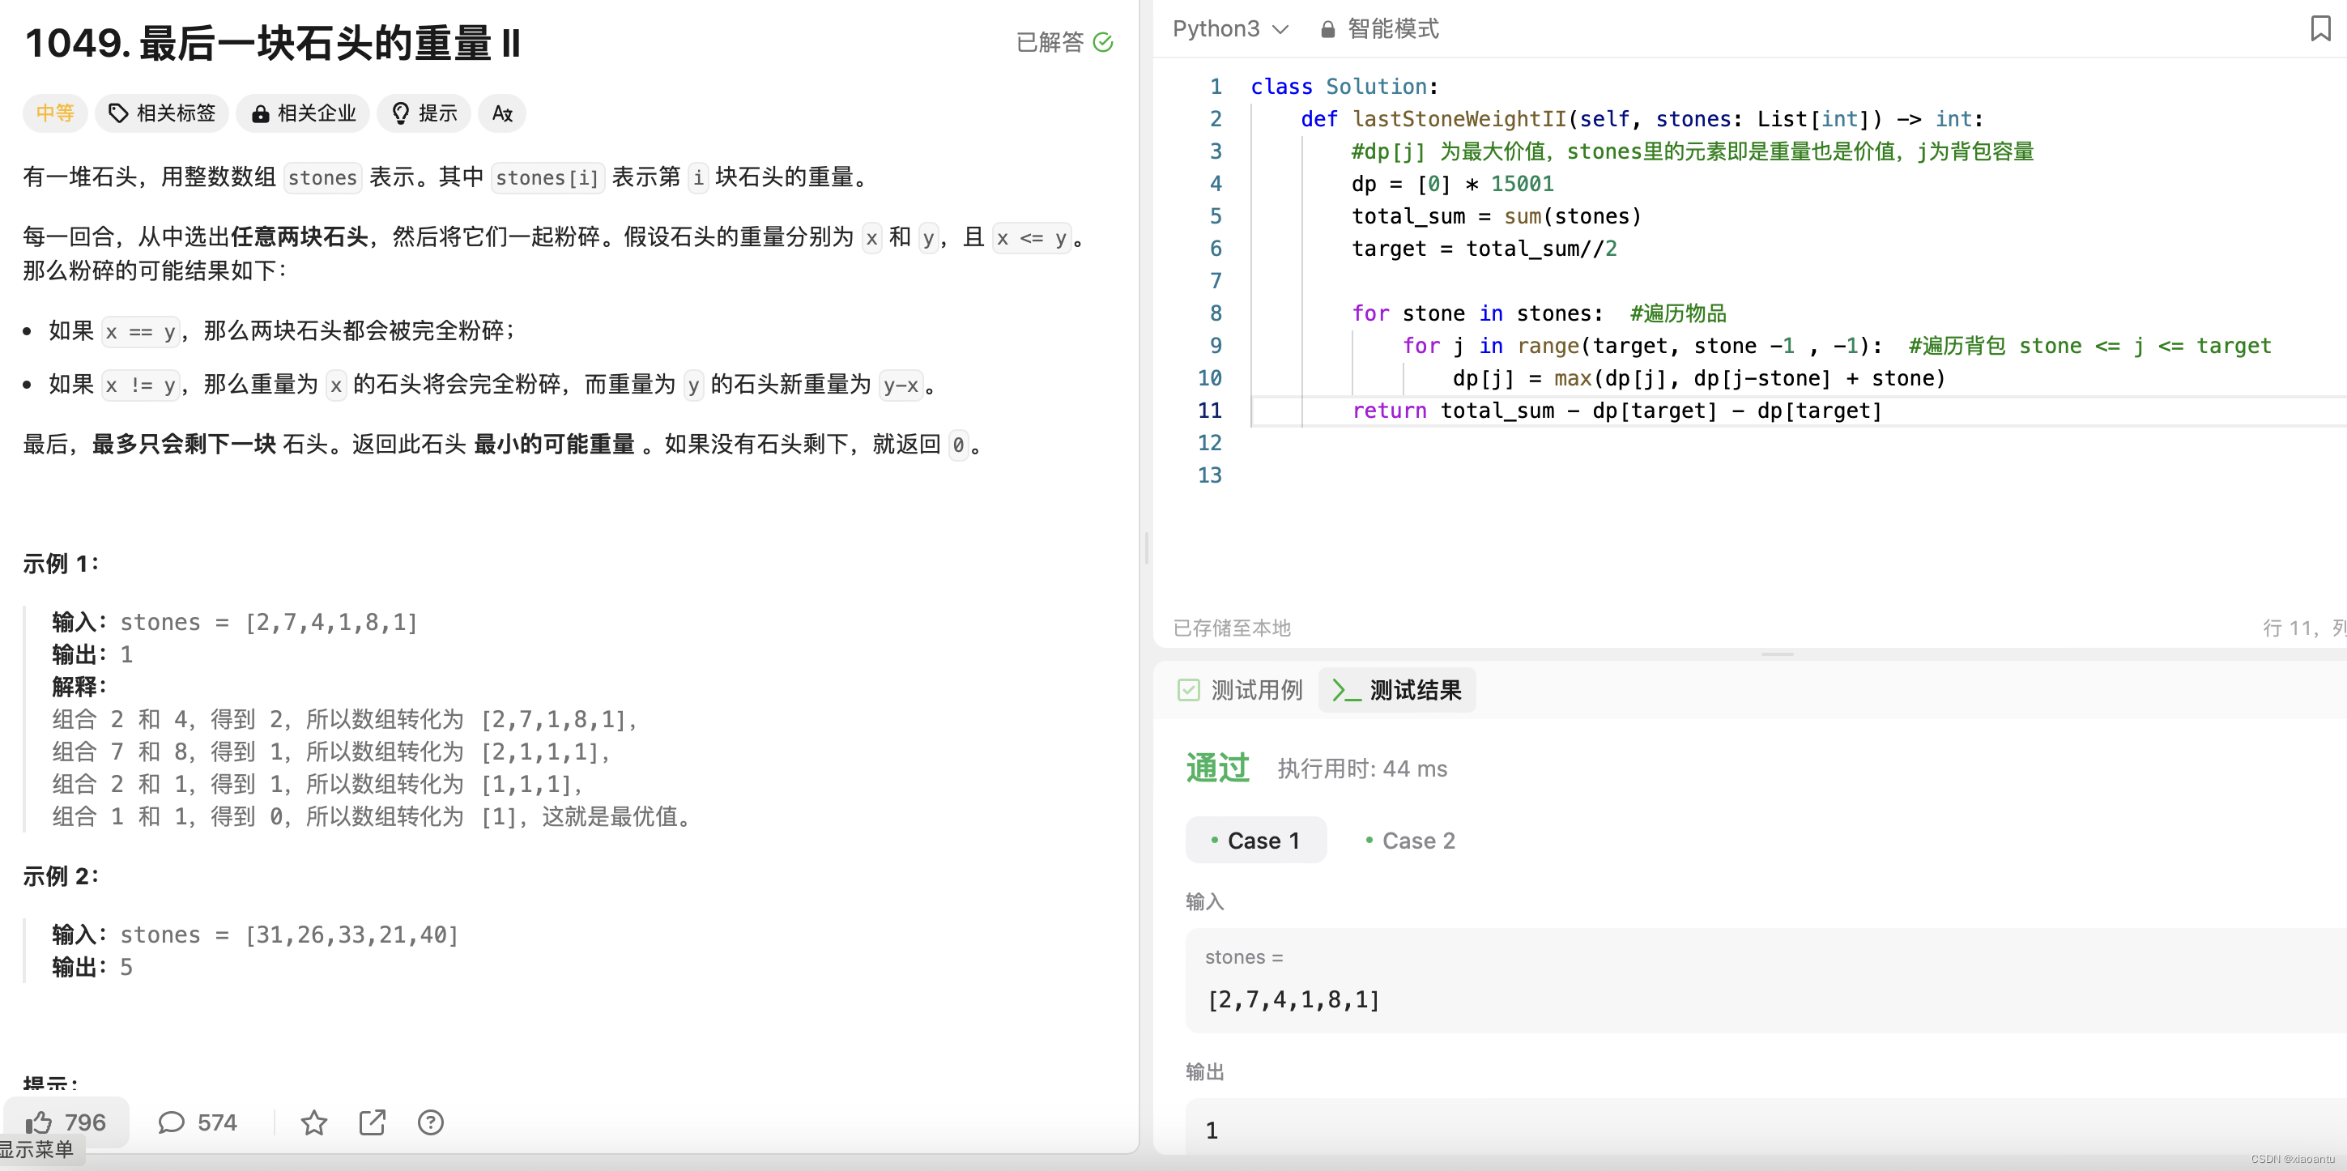Click line number 11 in the gutter
The image size is (2347, 1171).
point(1209,410)
